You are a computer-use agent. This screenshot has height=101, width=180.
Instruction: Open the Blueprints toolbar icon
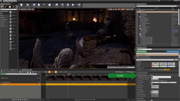coord(56,5)
